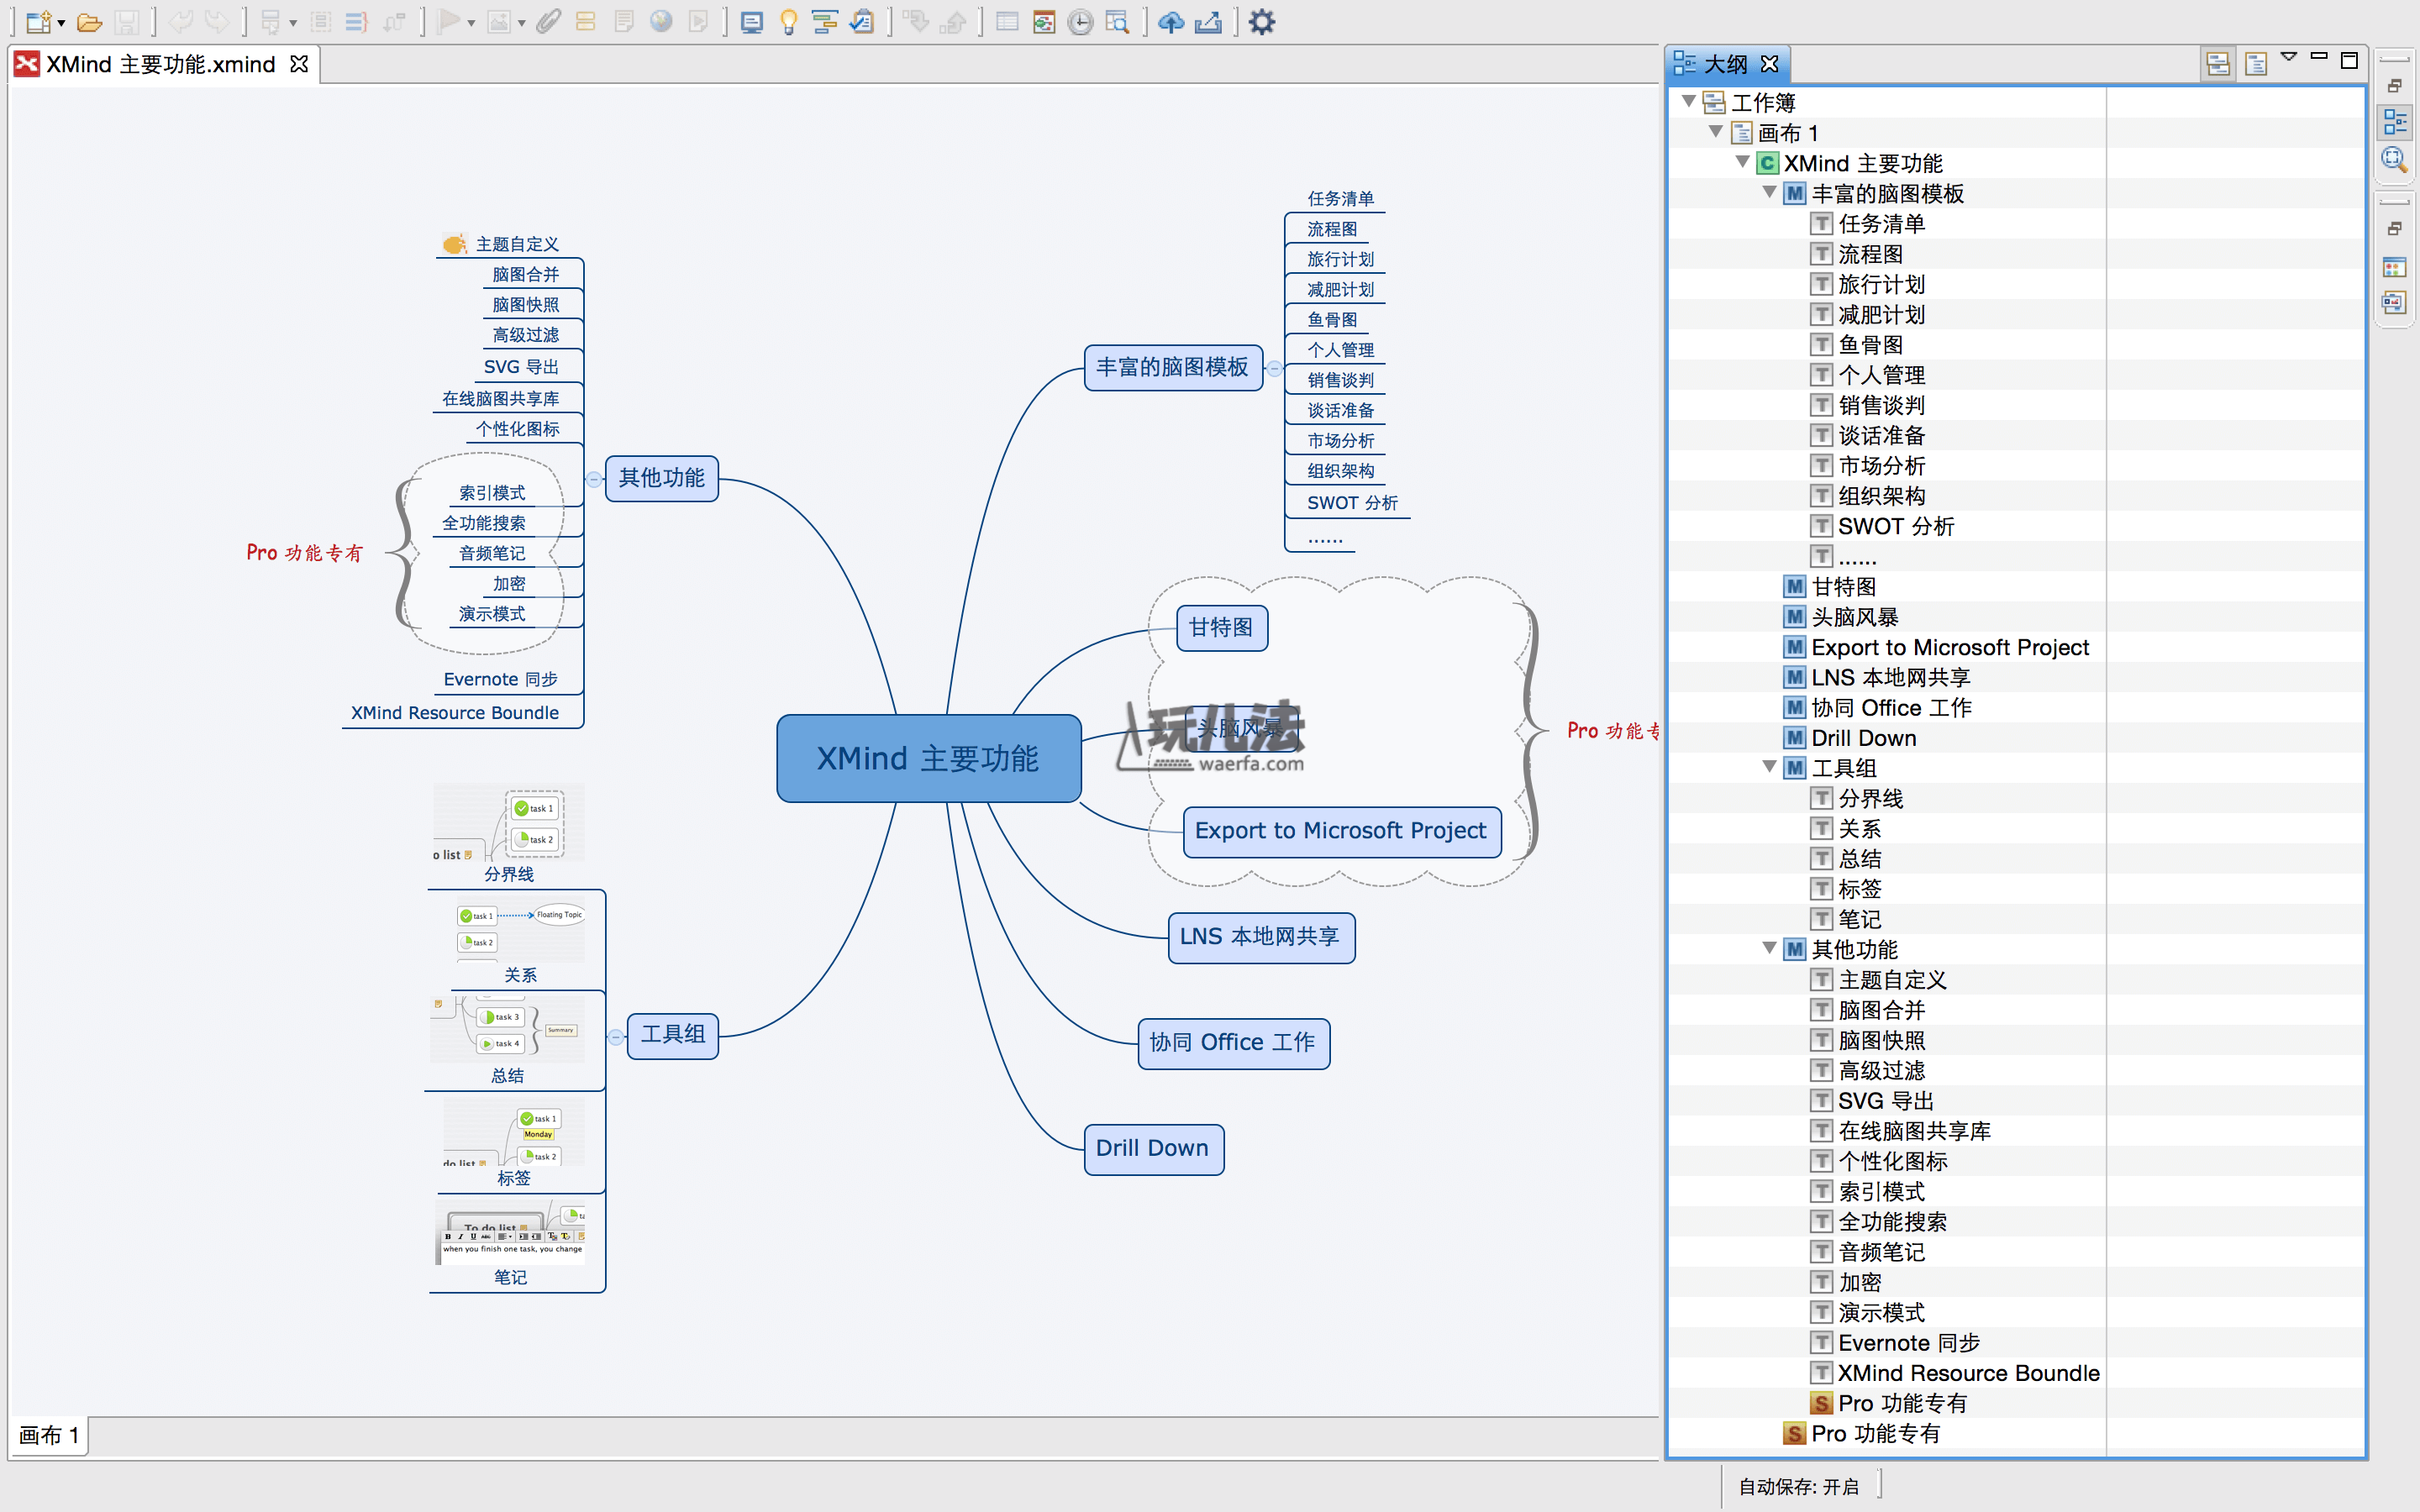Start Presentation mode with the monitor icon
Screen dimensions: 2420x1512
point(752,22)
